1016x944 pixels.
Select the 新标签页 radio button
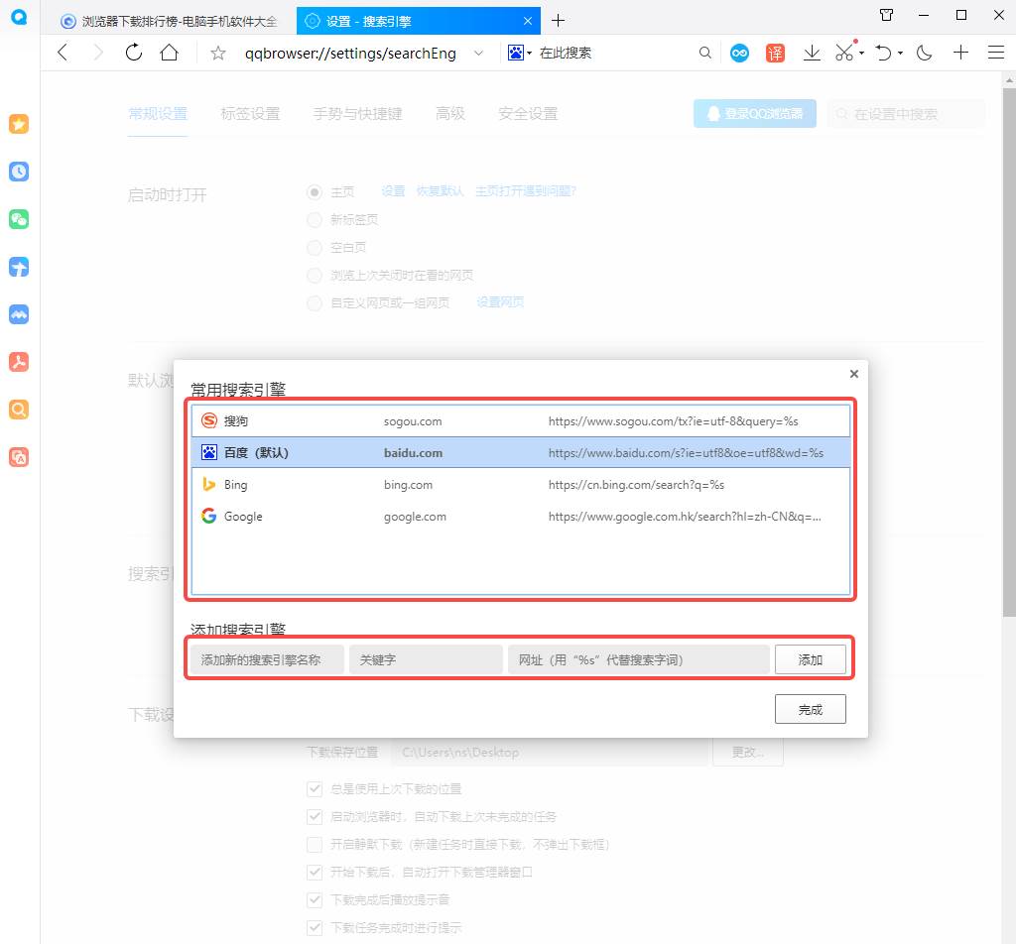pyautogui.click(x=315, y=220)
